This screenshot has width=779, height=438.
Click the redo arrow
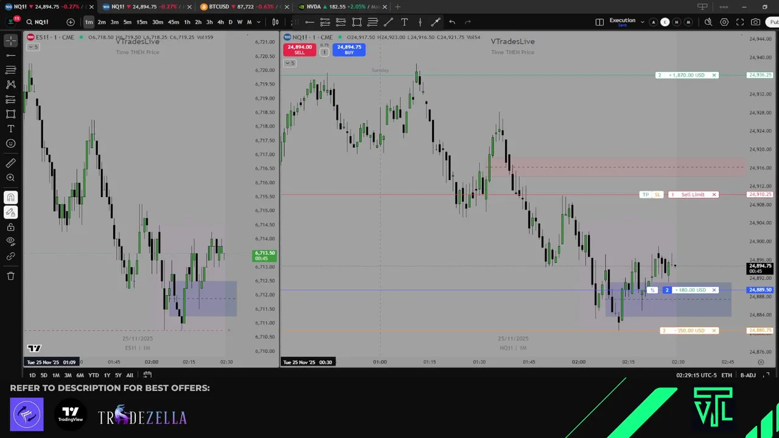pyautogui.click(x=468, y=22)
